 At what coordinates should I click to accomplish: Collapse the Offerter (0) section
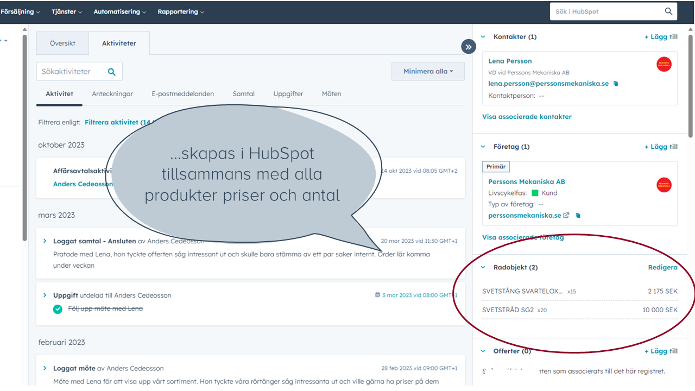[483, 351]
